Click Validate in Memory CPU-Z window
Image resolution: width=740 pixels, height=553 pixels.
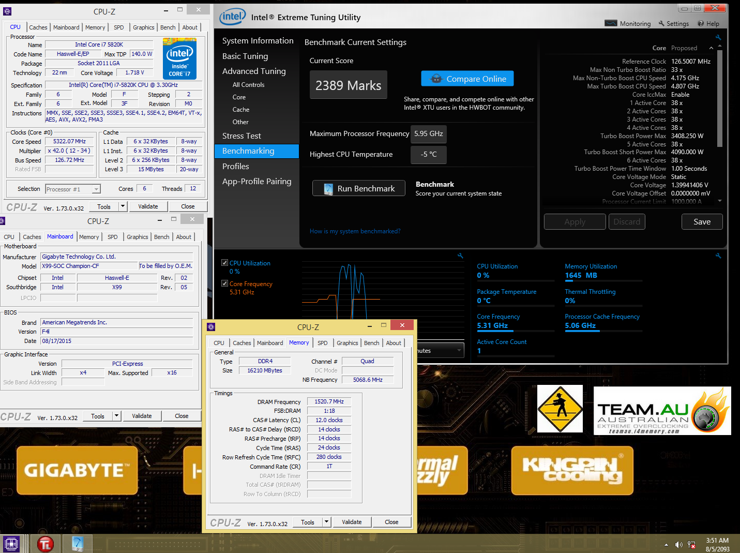pyautogui.click(x=352, y=522)
